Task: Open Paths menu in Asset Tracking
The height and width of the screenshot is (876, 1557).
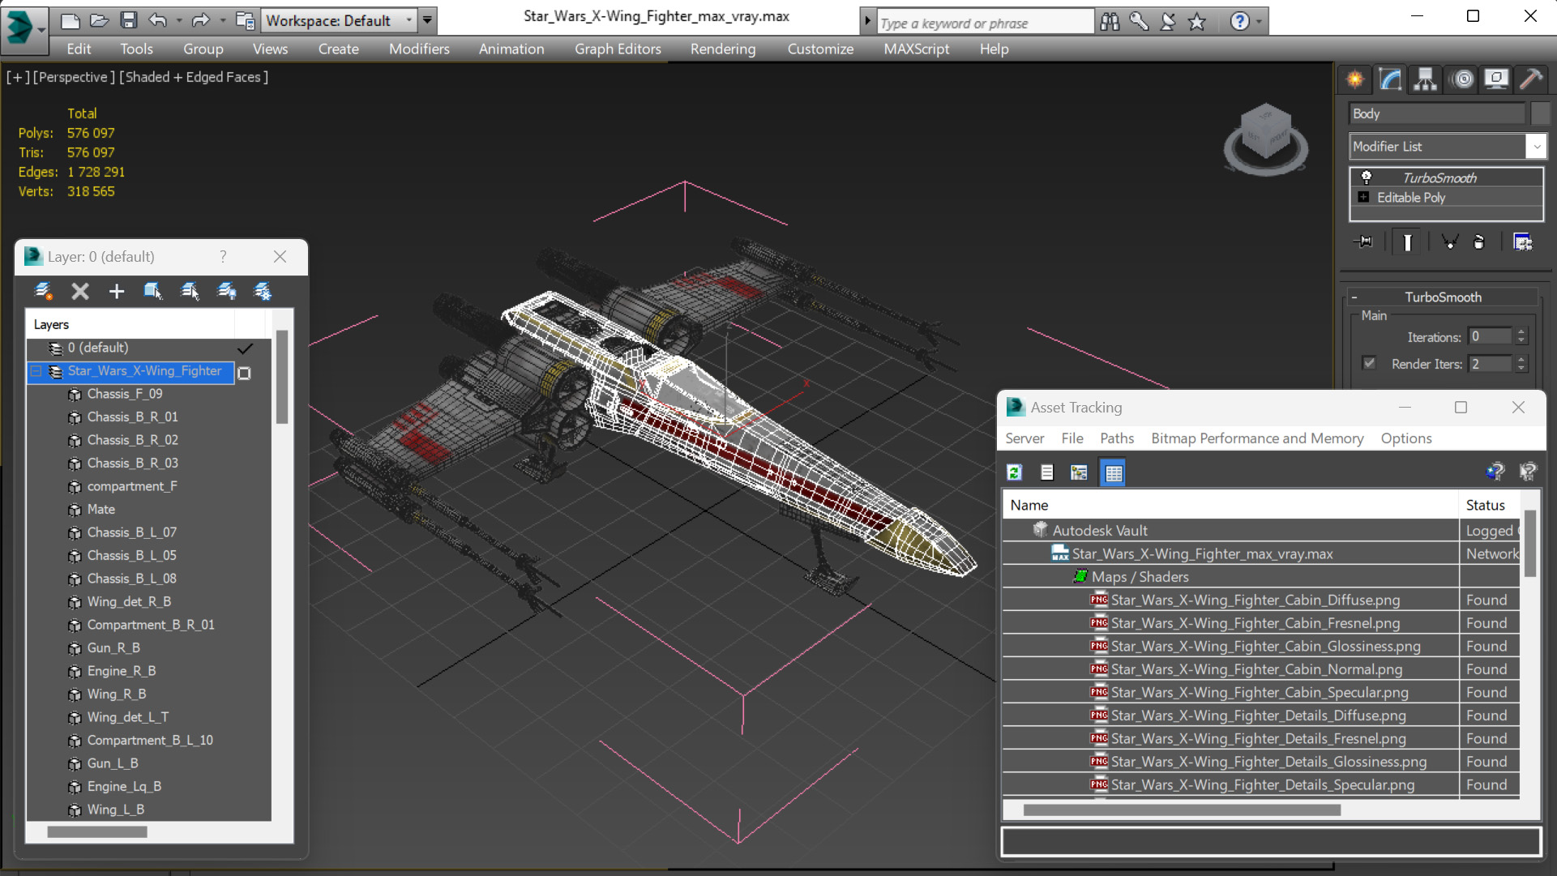Action: (1117, 438)
